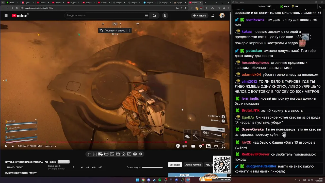
Task: Click the ENG language indicator
Action: (304, 180)
